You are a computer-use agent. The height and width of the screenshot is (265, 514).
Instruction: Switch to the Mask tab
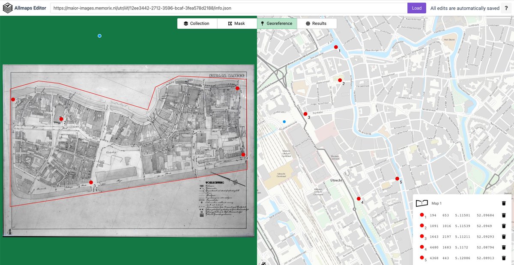point(237,24)
